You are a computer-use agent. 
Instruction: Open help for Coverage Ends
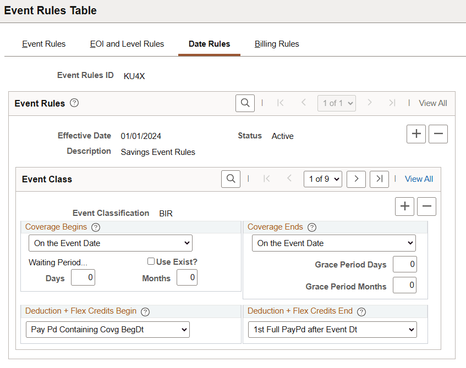[311, 227]
